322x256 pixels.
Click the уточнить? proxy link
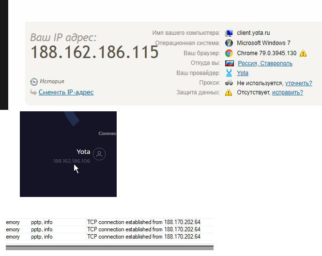pyautogui.click(x=299, y=83)
